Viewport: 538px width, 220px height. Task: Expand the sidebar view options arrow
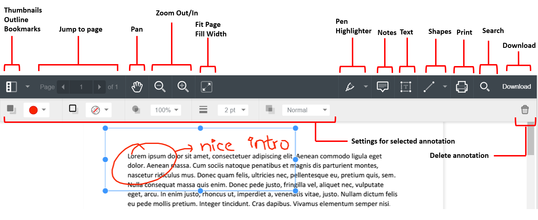click(x=27, y=87)
